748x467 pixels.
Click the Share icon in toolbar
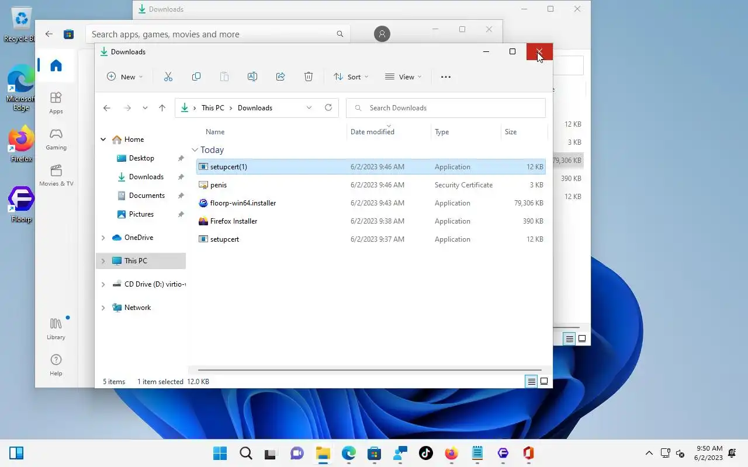click(x=280, y=76)
